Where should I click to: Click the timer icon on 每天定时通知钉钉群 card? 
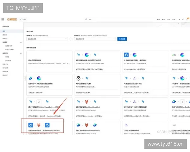tap(79, 78)
